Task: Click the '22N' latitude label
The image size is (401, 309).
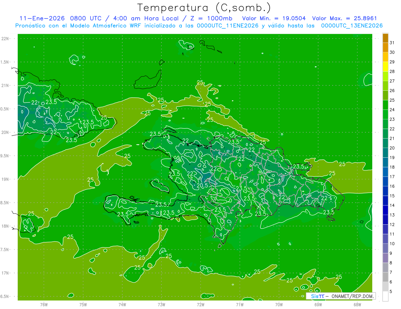Action: (x=5, y=39)
